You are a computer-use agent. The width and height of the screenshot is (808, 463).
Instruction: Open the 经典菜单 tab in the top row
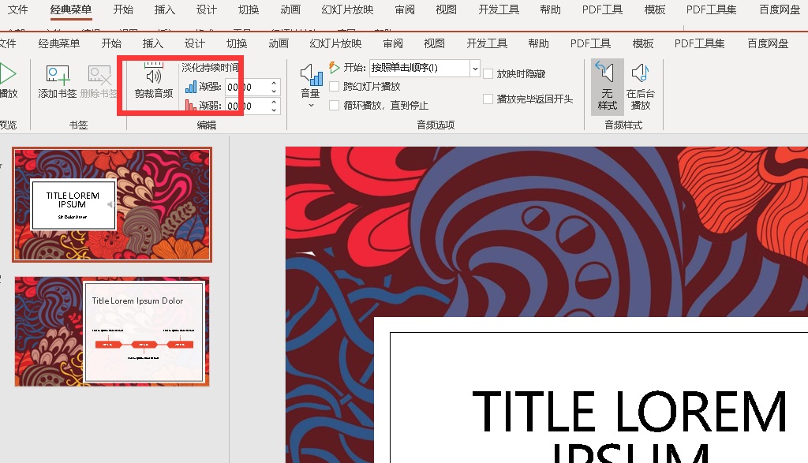pos(71,9)
